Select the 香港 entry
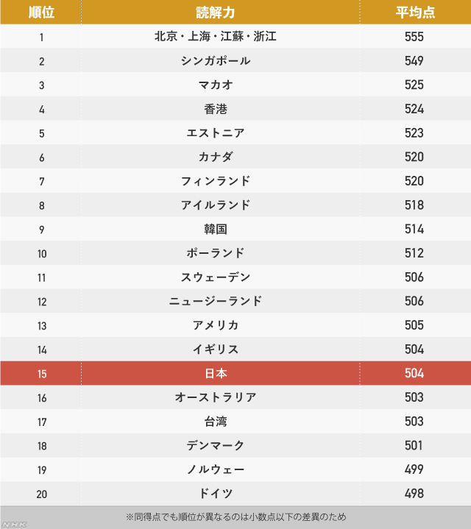The image size is (471, 529). click(215, 109)
